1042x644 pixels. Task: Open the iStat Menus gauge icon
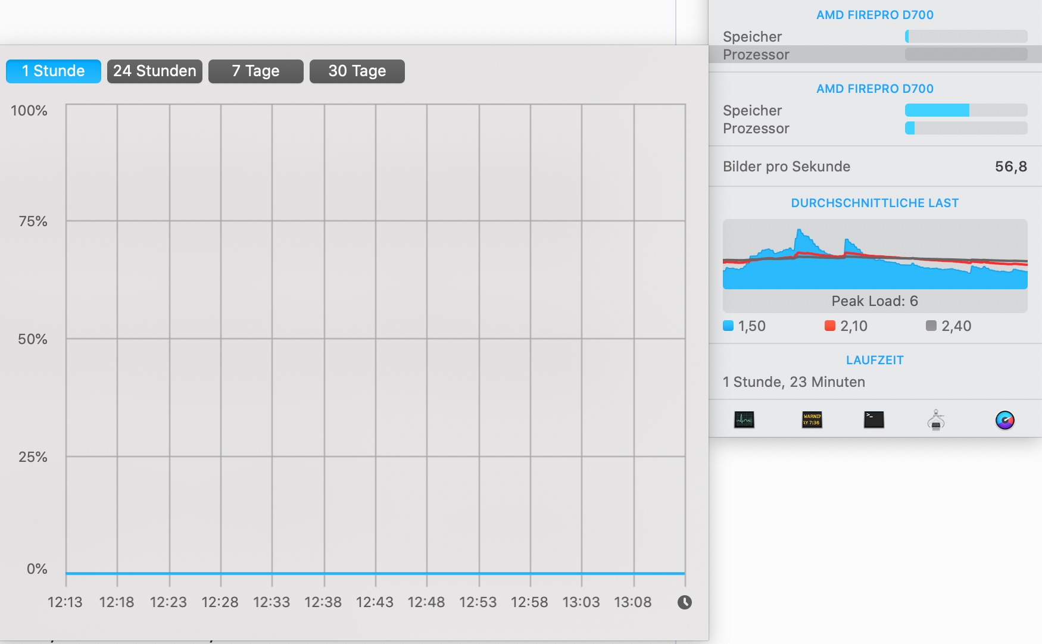(x=1005, y=420)
